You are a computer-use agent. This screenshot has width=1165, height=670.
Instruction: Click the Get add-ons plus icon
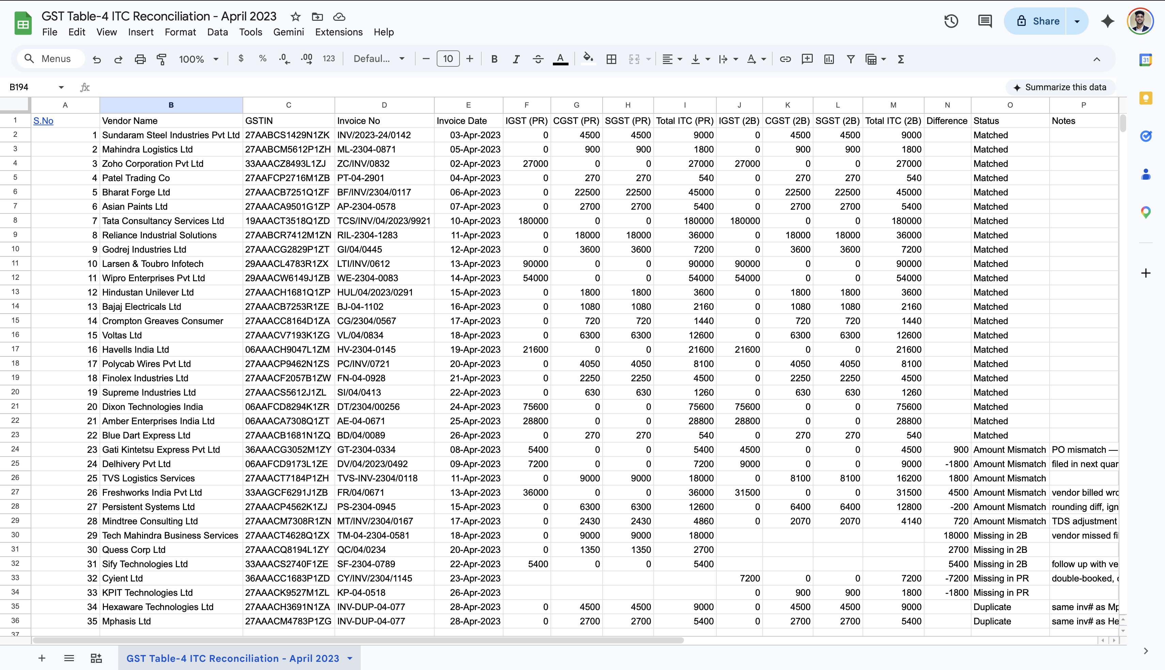click(1146, 273)
